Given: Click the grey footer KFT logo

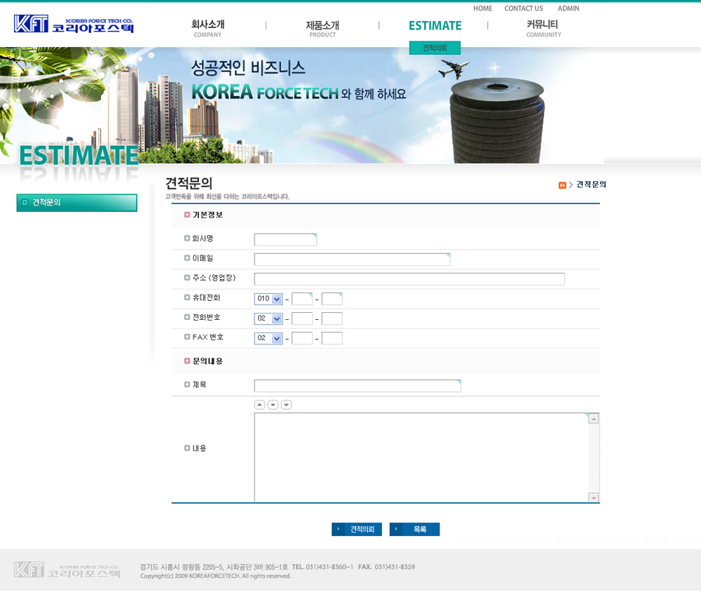Looking at the screenshot, I should click(x=67, y=569).
